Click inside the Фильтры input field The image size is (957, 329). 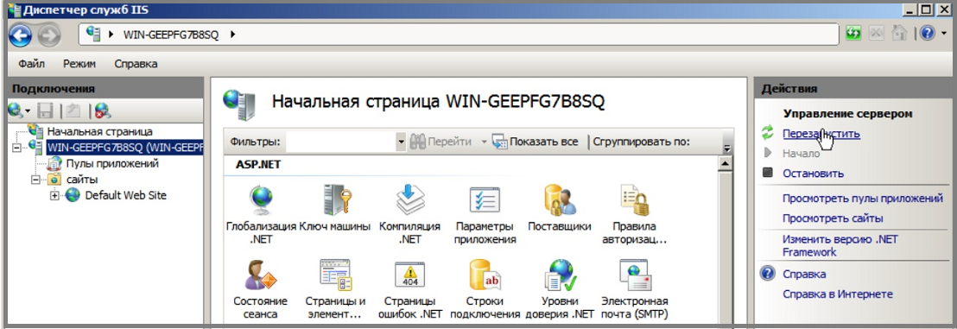(x=340, y=142)
